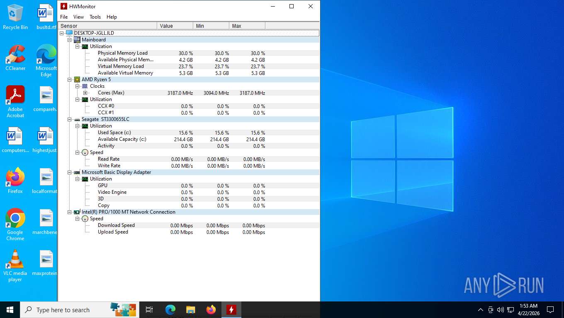Click the Intel PRO/1000 network card icon
Screen dimensions: 564x318
(x=77, y=212)
